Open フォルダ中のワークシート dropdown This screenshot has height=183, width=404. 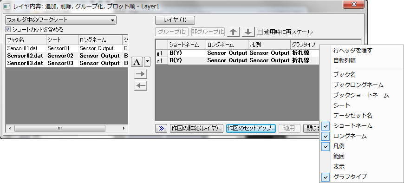pyautogui.click(x=61, y=20)
